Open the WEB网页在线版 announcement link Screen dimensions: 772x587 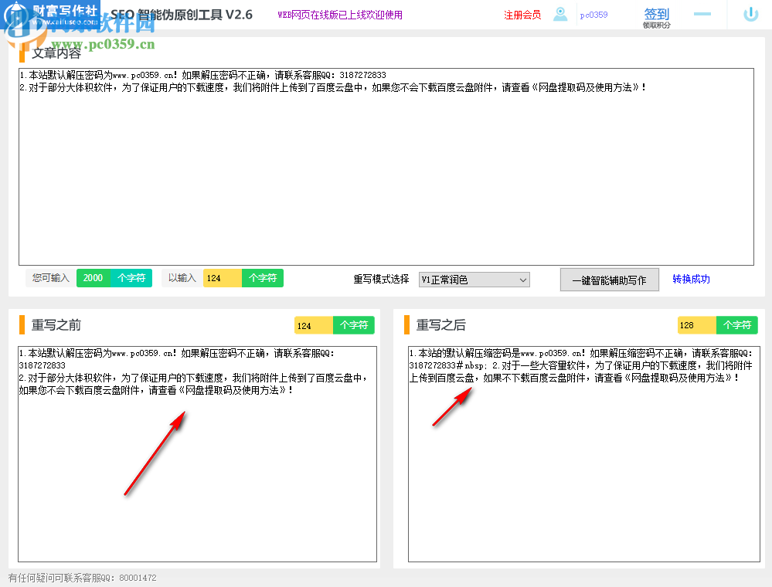[x=340, y=15]
